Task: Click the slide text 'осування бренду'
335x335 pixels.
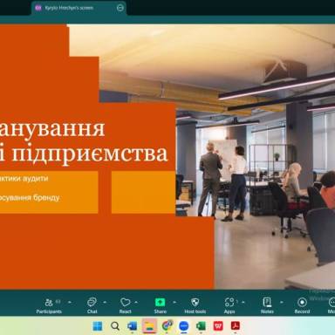Action: point(30,198)
